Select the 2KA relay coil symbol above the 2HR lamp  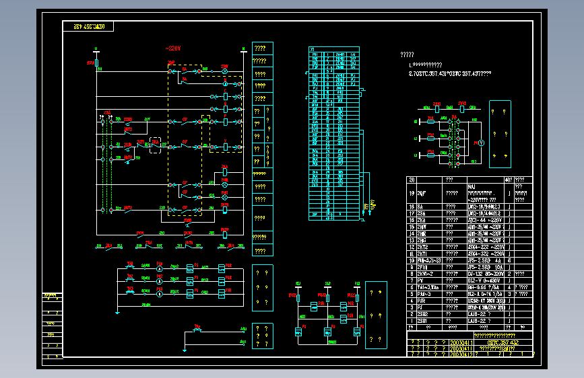(224, 172)
